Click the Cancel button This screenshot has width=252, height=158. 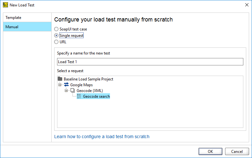point(237,151)
